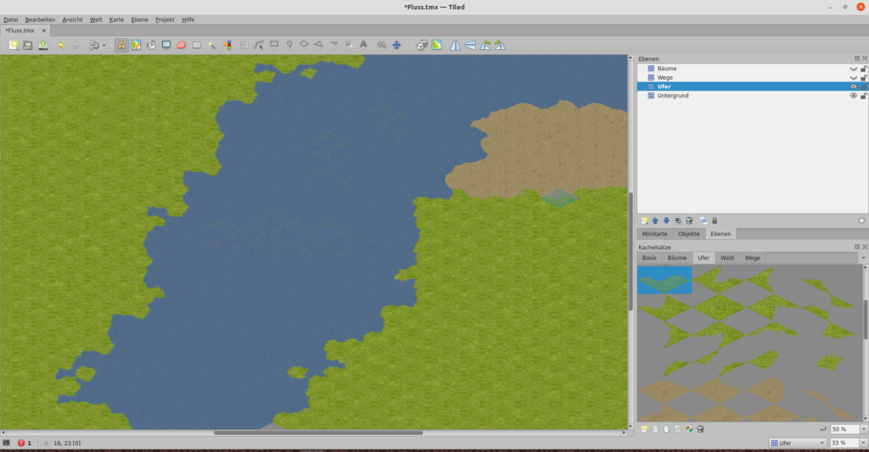Open the current layer Ufer dropdown
The width and height of the screenshot is (869, 452).
click(797, 443)
